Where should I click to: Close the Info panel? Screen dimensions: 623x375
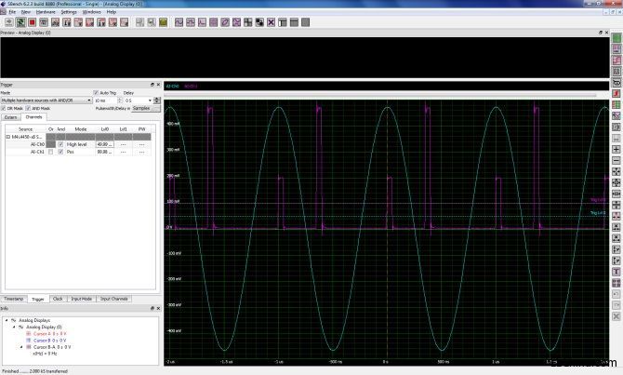(158, 308)
